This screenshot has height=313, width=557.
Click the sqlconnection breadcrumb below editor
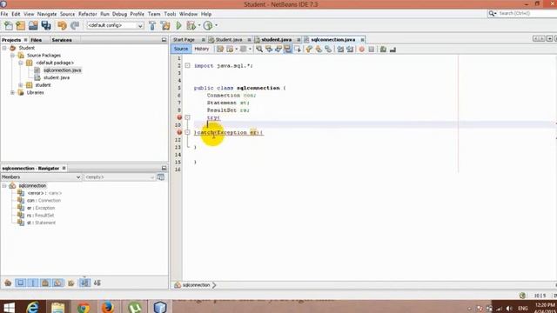tap(196, 285)
